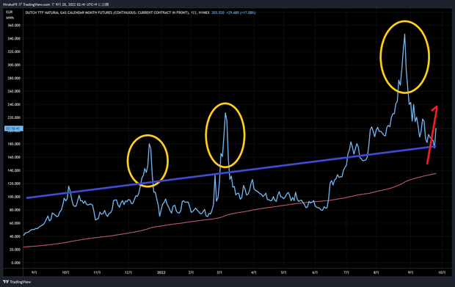Viewport: 455px width, 287px height.
Task: Open the Dutch TTF Natural Gas symbol title
Action: click(107, 12)
